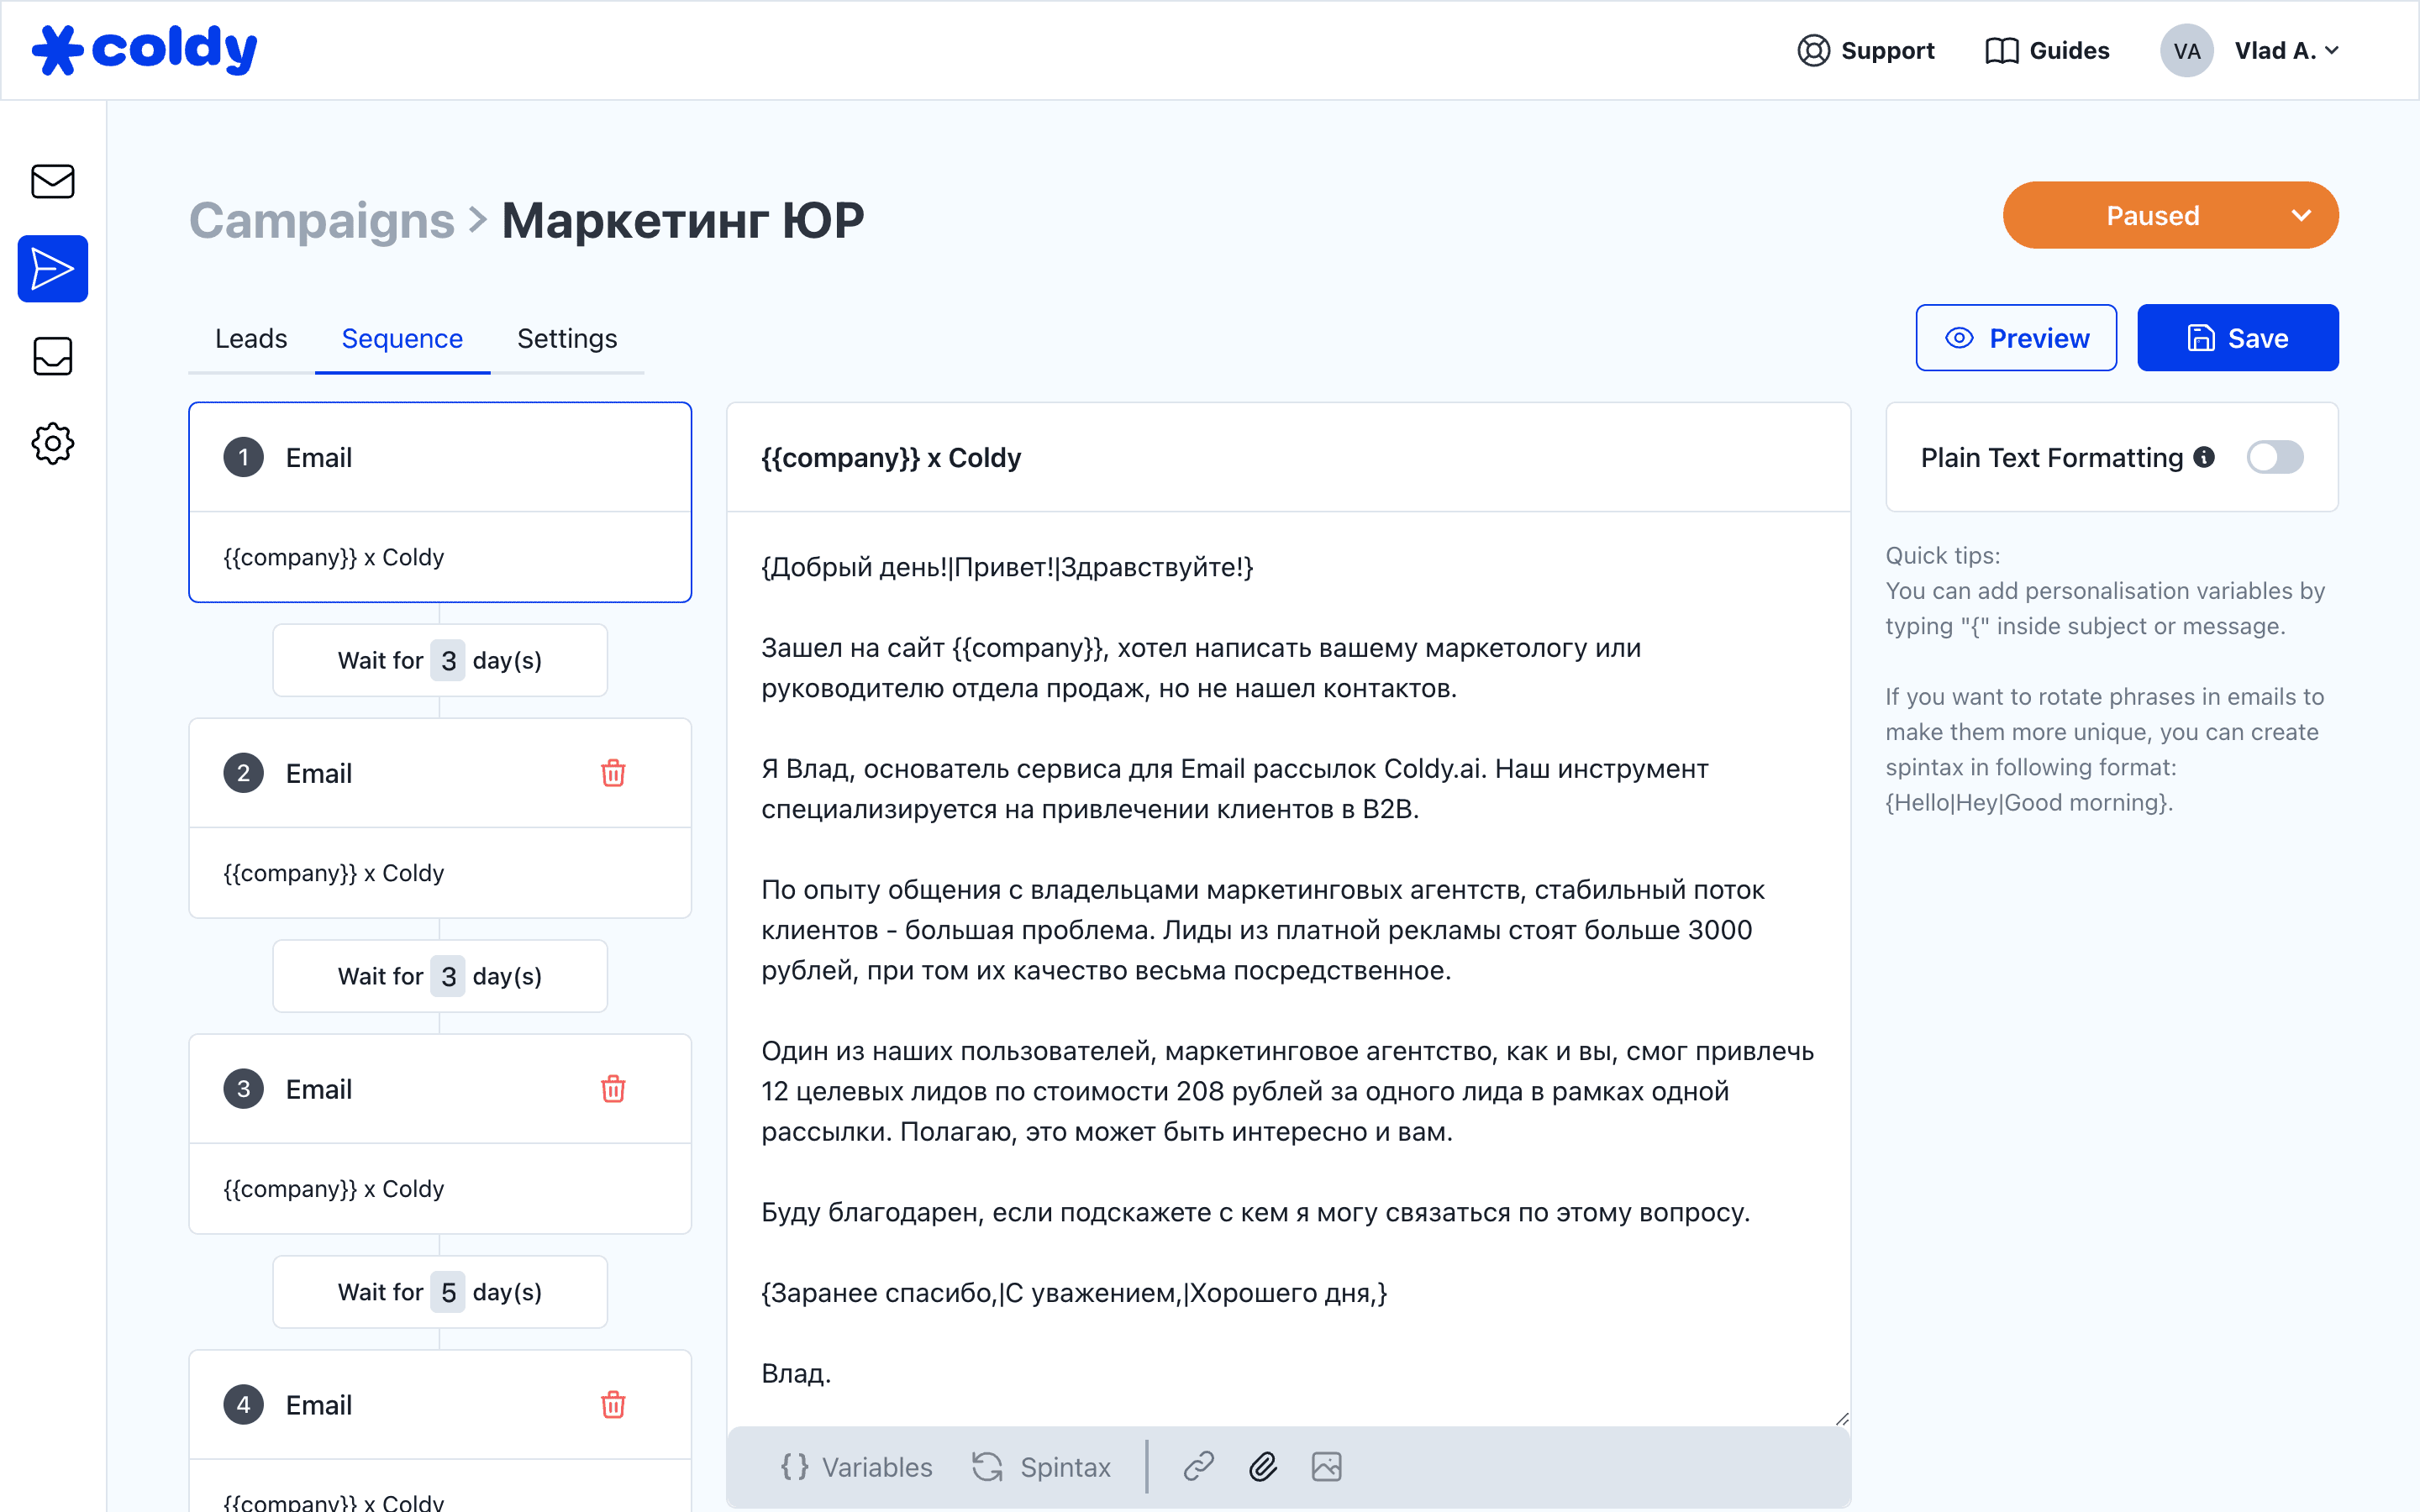
Task: Click the message box resize handle
Action: tap(1841, 1418)
